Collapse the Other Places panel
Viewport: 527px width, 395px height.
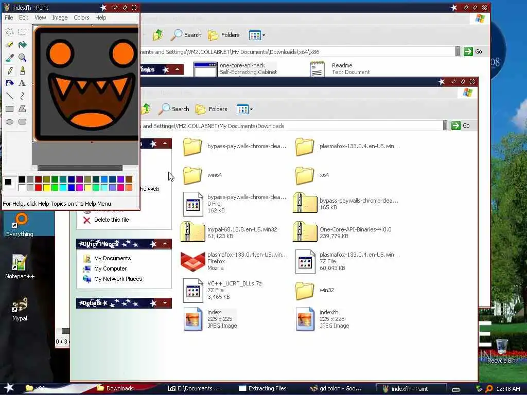(x=165, y=243)
